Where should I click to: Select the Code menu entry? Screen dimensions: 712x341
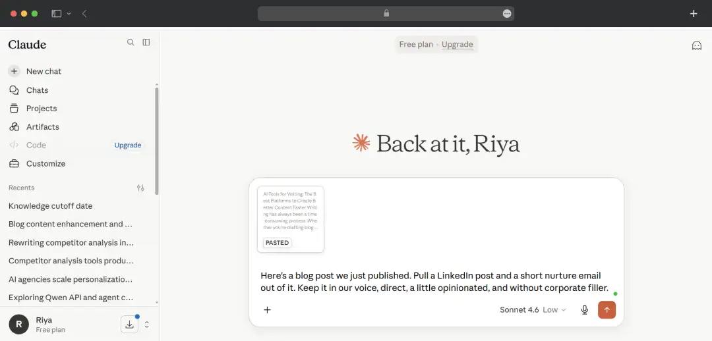pos(36,145)
